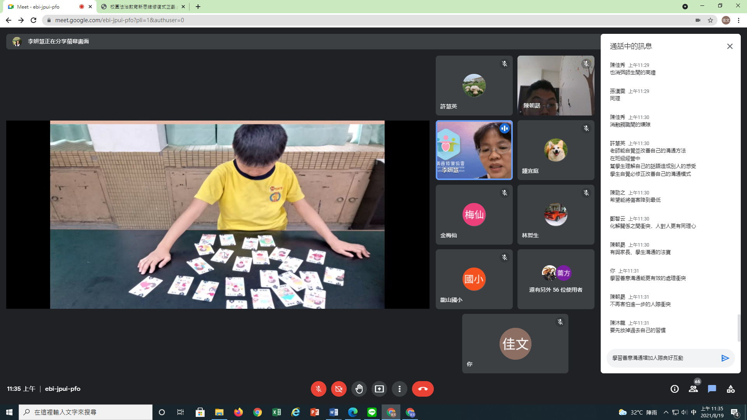This screenshot has height=420, width=747.
Task: Click the chat message input field
Action: click(661, 358)
